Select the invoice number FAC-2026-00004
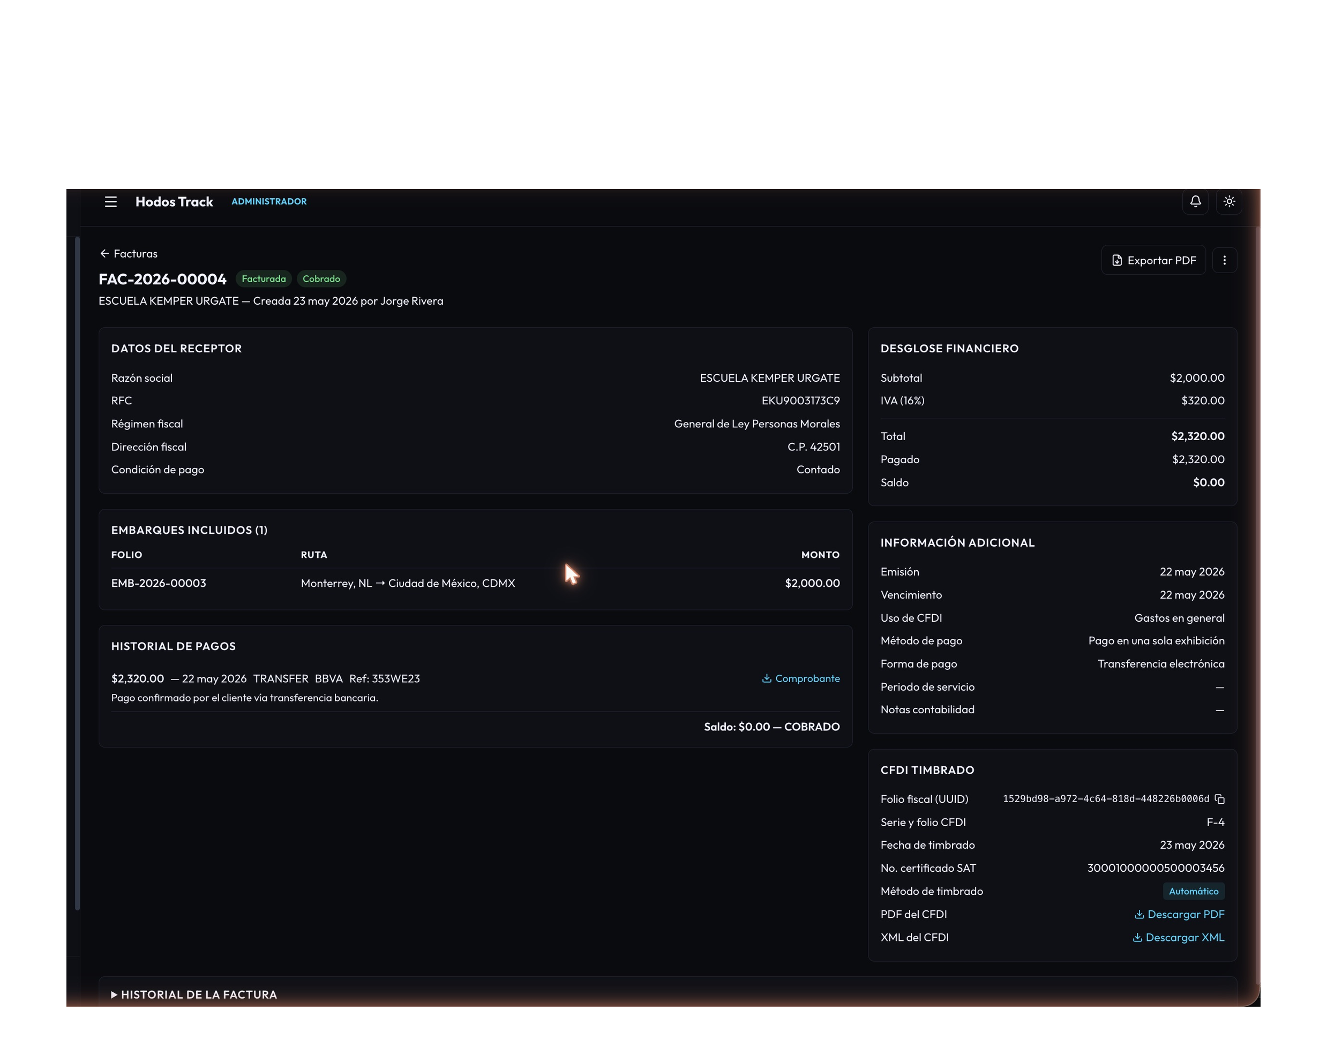The image size is (1327, 1049). (x=163, y=279)
